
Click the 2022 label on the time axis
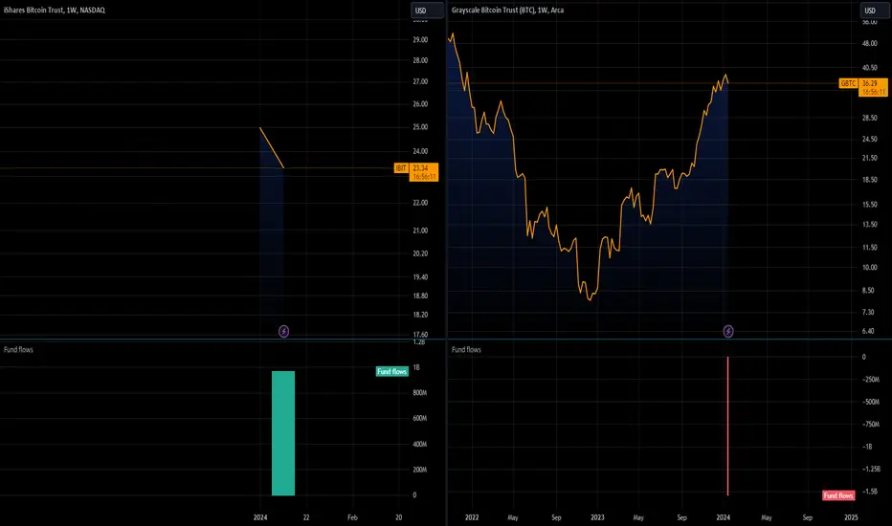click(x=472, y=517)
